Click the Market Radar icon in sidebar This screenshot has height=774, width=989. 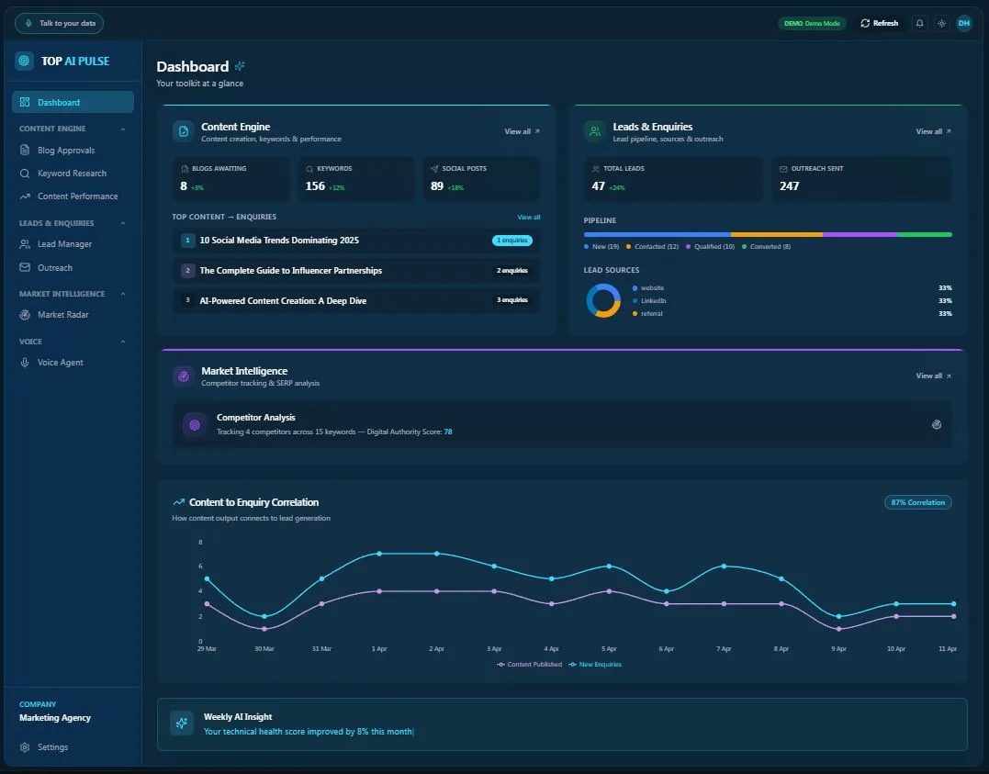[x=25, y=314]
